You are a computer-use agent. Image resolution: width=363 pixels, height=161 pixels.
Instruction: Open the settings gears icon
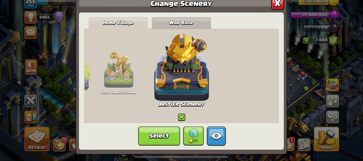pyautogui.click(x=332, y=117)
